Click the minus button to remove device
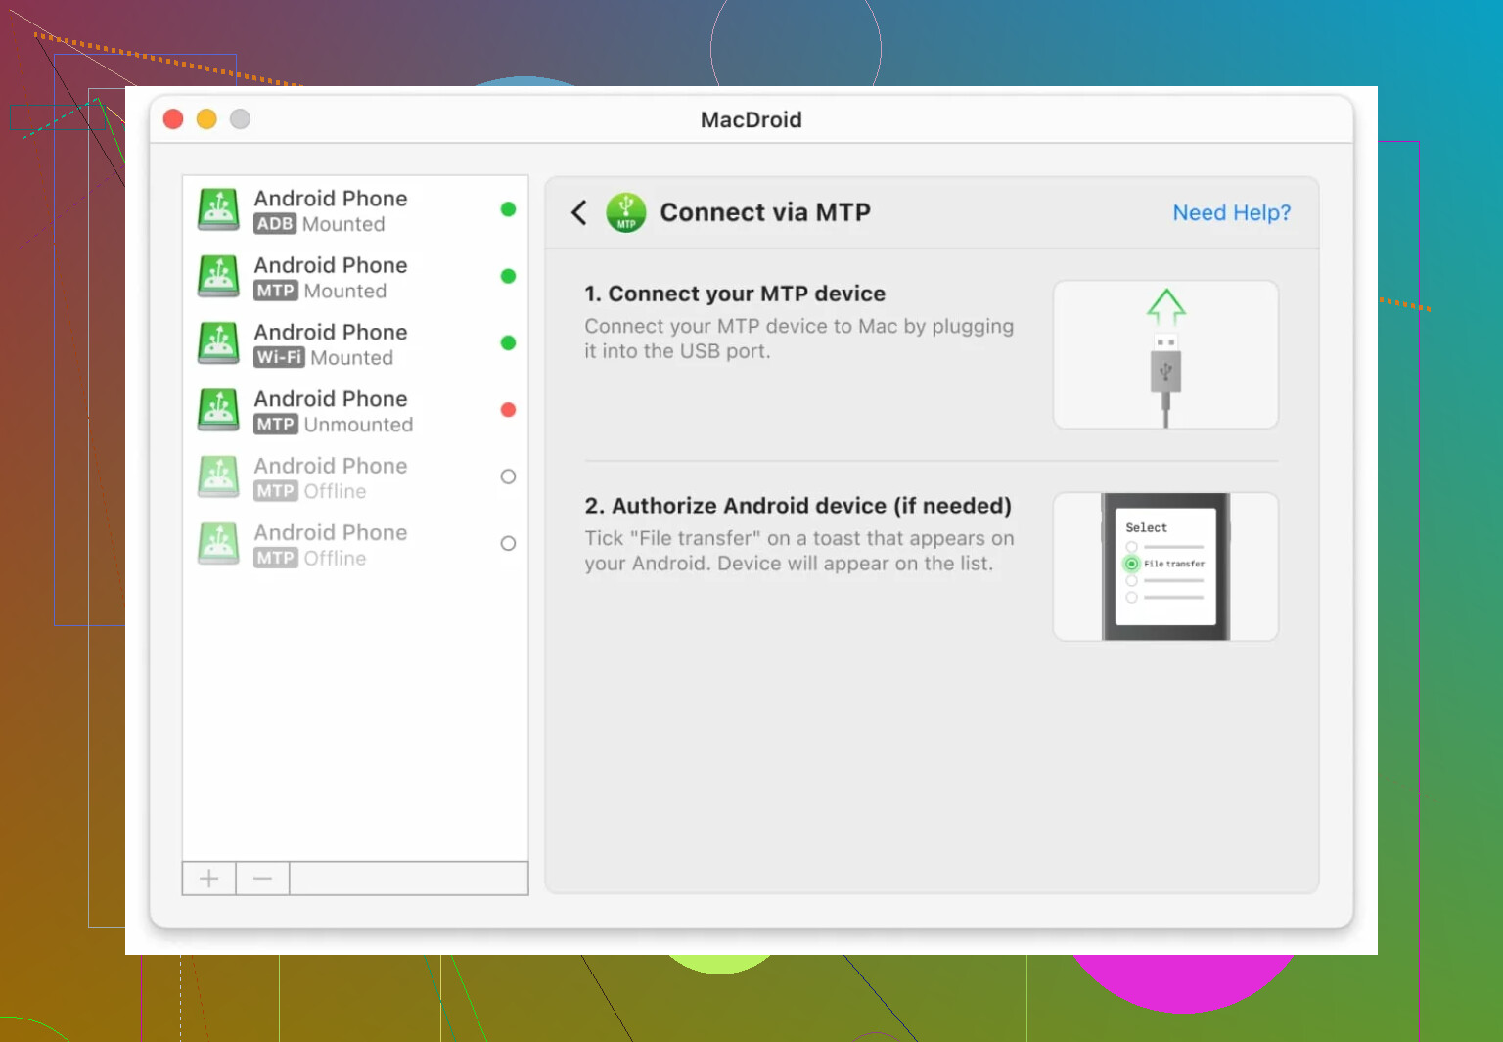This screenshot has width=1503, height=1042. tap(262, 879)
